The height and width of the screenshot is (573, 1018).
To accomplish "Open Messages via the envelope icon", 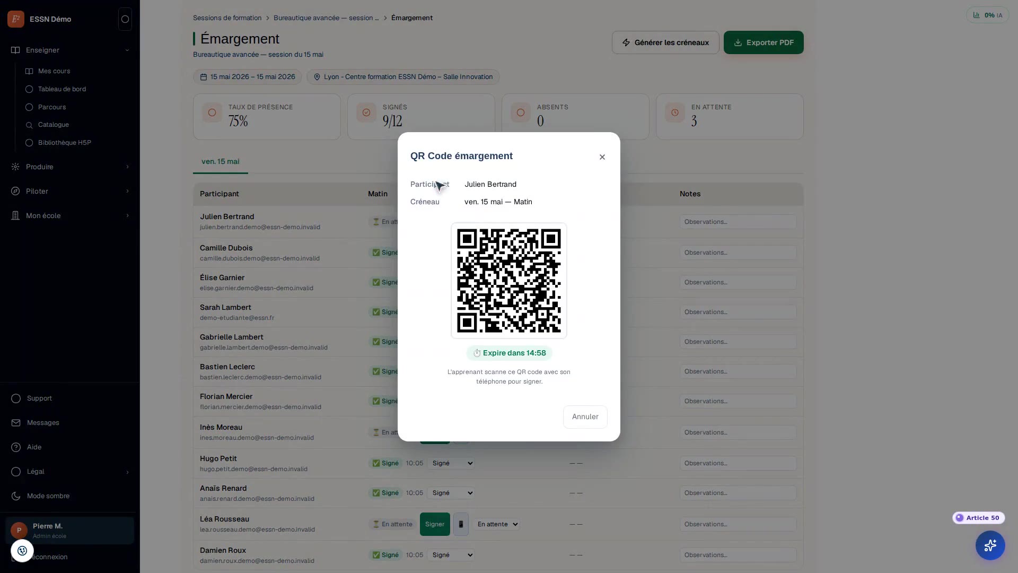I will 16,423.
